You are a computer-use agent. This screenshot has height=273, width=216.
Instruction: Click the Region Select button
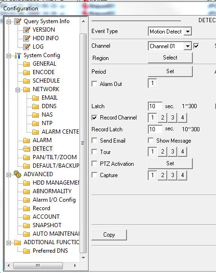pos(170,58)
